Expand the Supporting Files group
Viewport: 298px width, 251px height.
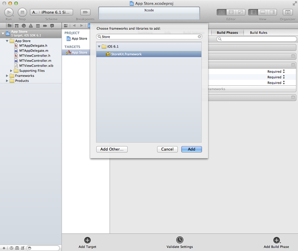pos(11,70)
